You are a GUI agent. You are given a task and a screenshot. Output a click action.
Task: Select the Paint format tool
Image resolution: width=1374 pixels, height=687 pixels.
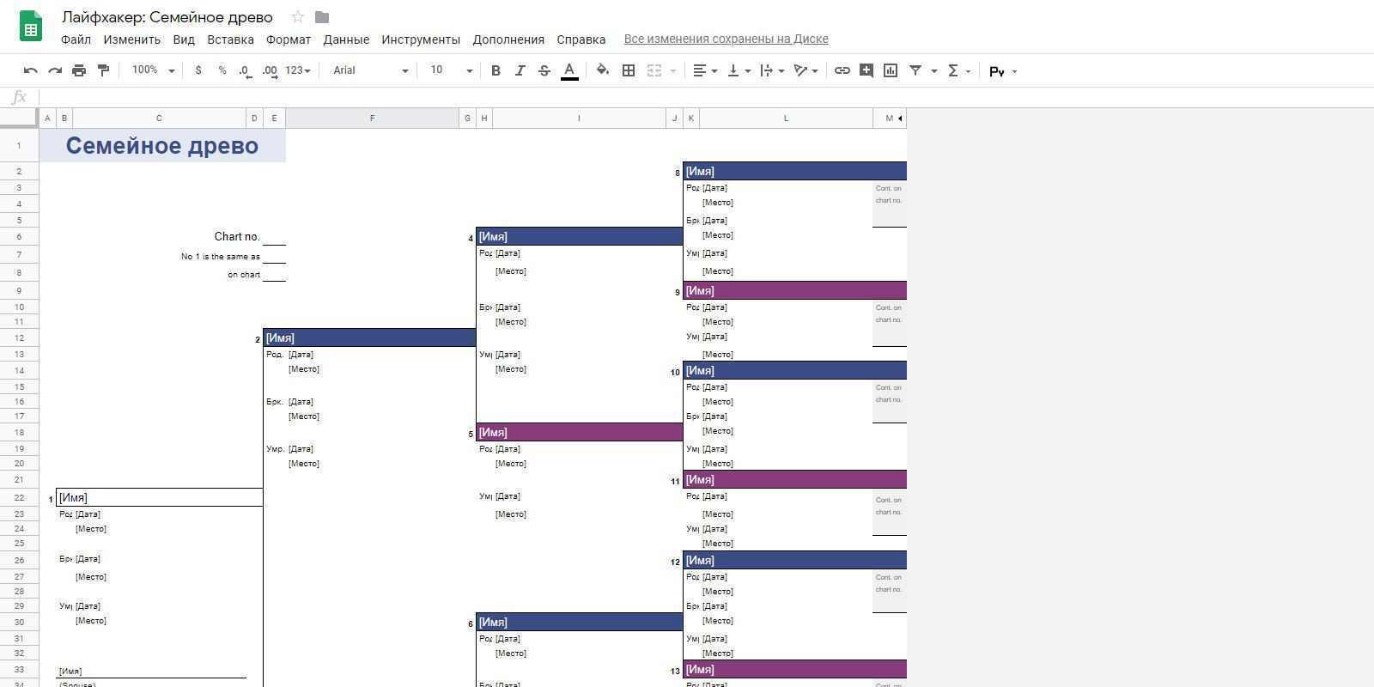click(x=103, y=70)
